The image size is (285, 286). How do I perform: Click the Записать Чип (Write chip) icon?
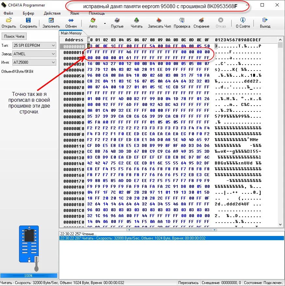(159, 20)
